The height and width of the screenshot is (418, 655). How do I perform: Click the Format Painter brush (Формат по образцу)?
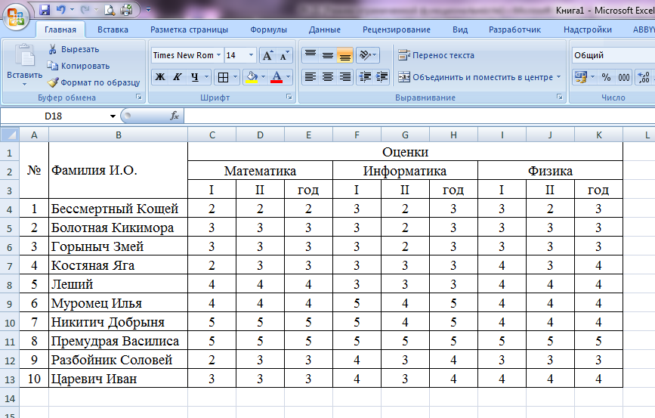tap(53, 82)
